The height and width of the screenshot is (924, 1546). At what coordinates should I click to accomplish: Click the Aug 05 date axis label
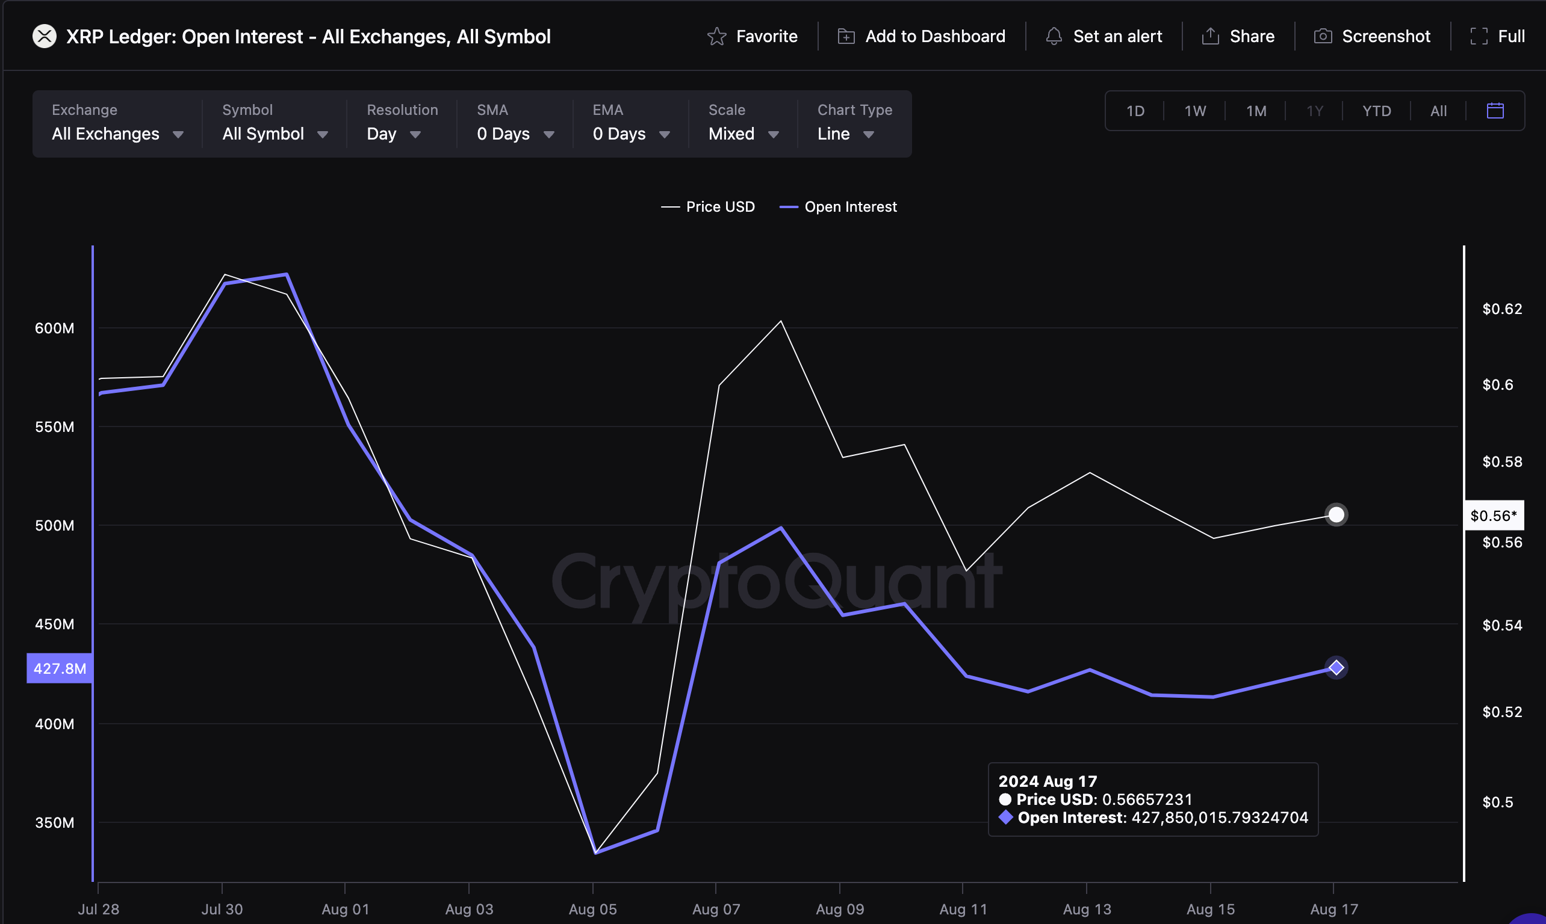pos(592,909)
